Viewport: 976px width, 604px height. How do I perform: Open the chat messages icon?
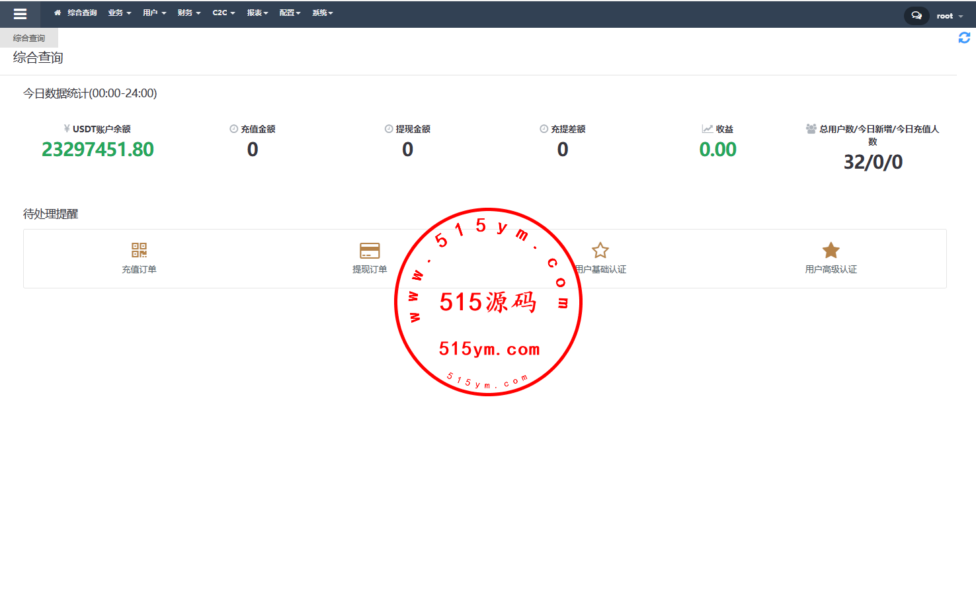click(916, 15)
